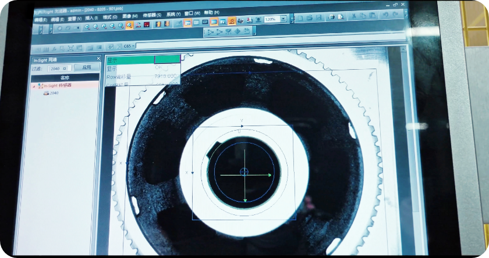Open the 系统(Y) menu
Viewport: 489px width, 258px height.
(173, 14)
